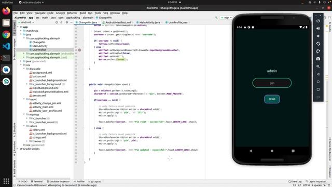Collapse the com.apphacking.alarmpin main package
Viewport: 332px width, 187px height.
click(x=24, y=38)
